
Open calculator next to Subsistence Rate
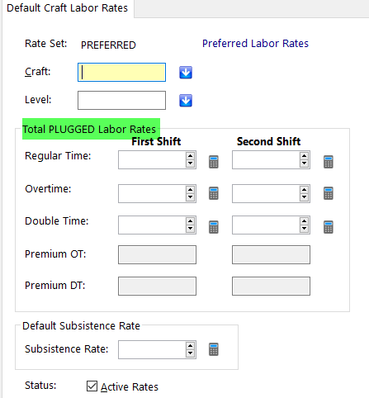tap(214, 349)
